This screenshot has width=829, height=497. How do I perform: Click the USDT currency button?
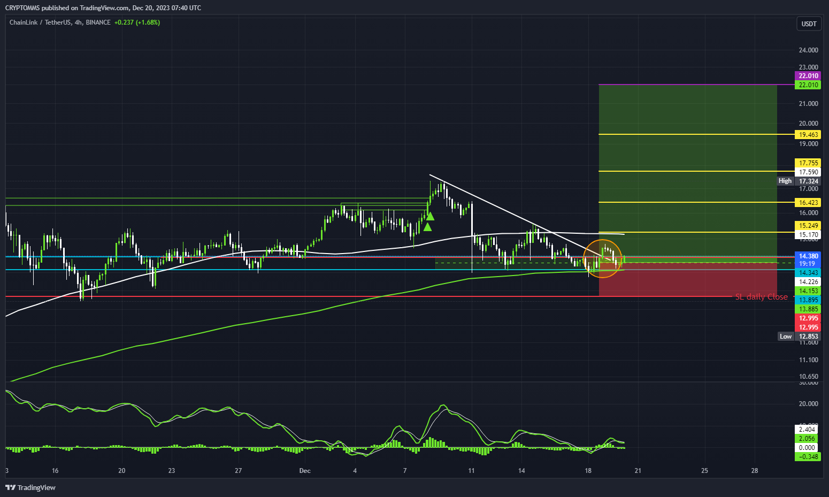[809, 24]
